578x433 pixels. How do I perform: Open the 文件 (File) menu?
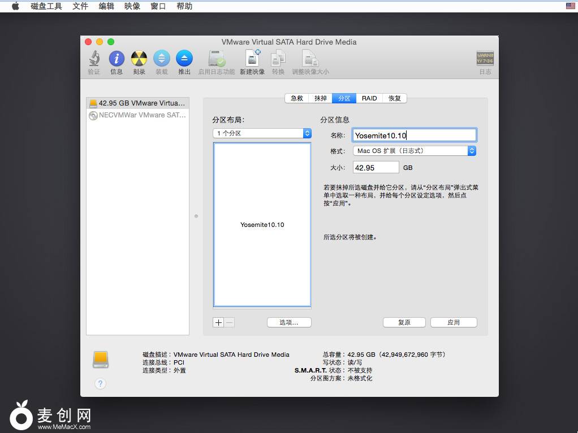point(80,6)
